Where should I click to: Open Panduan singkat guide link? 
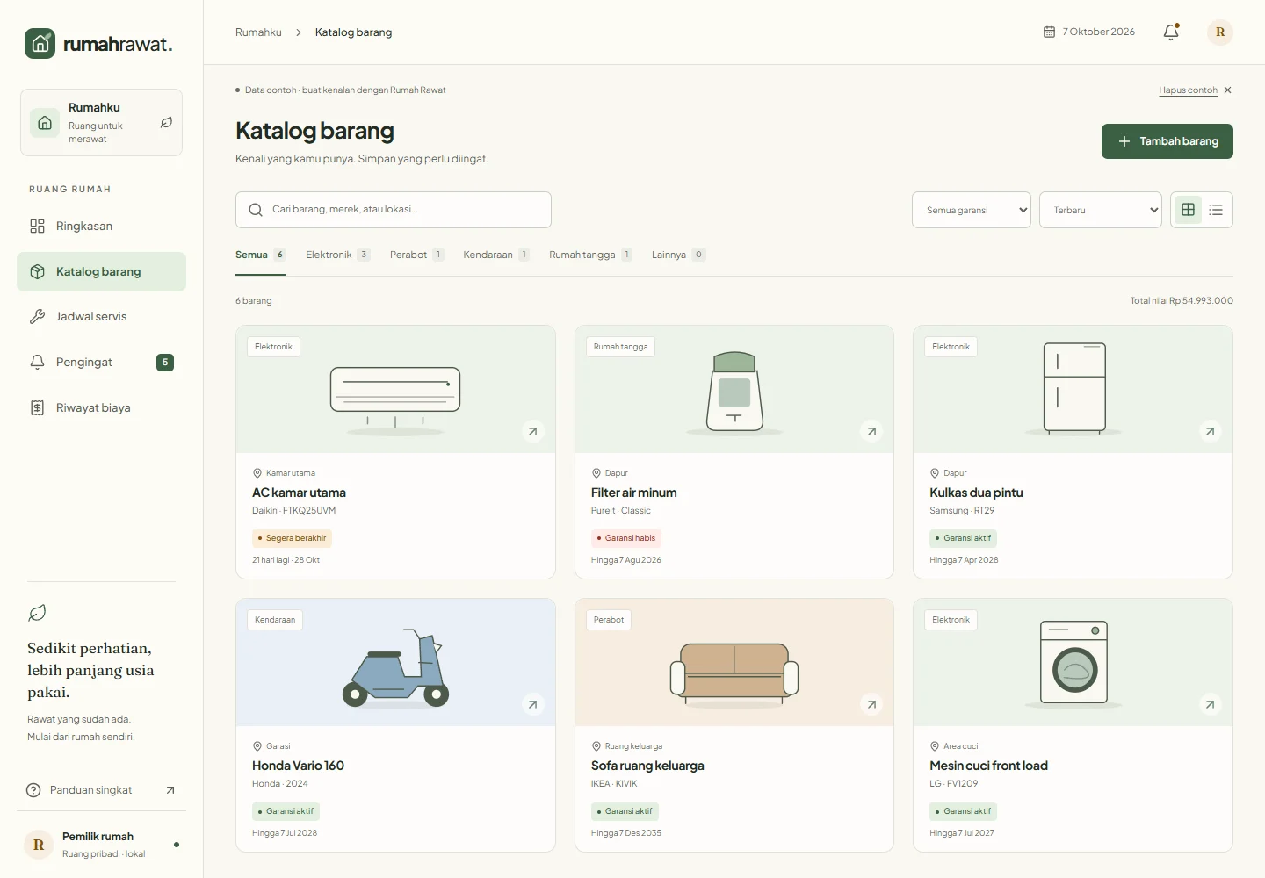point(102,790)
